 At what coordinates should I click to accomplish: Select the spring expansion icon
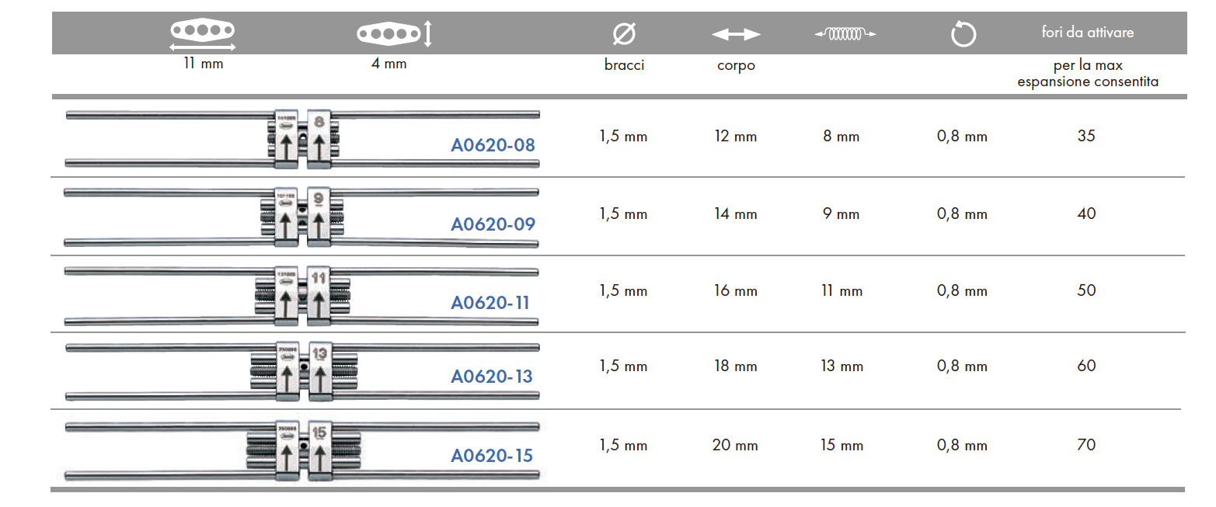[845, 33]
